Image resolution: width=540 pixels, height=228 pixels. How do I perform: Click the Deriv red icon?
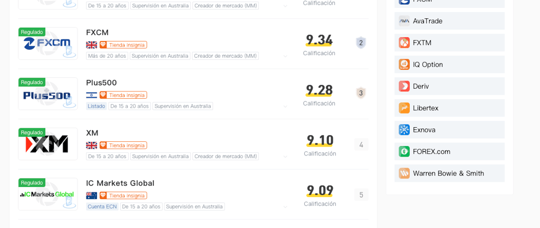click(404, 86)
